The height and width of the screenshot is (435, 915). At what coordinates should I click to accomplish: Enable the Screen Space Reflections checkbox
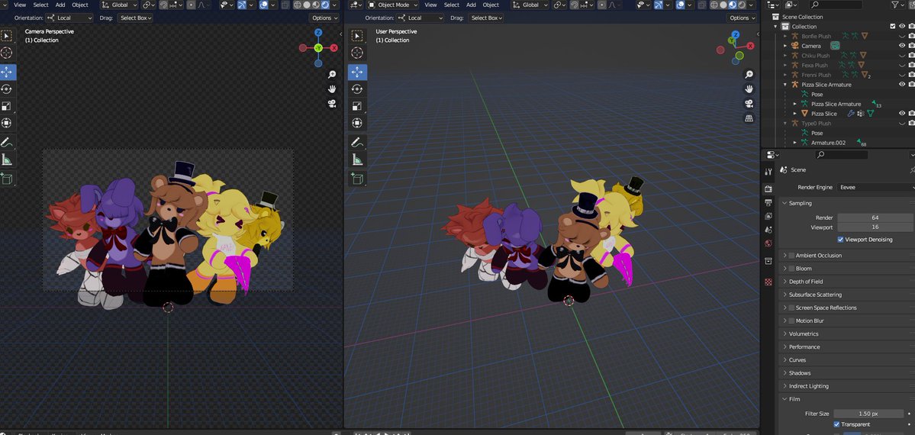click(791, 308)
